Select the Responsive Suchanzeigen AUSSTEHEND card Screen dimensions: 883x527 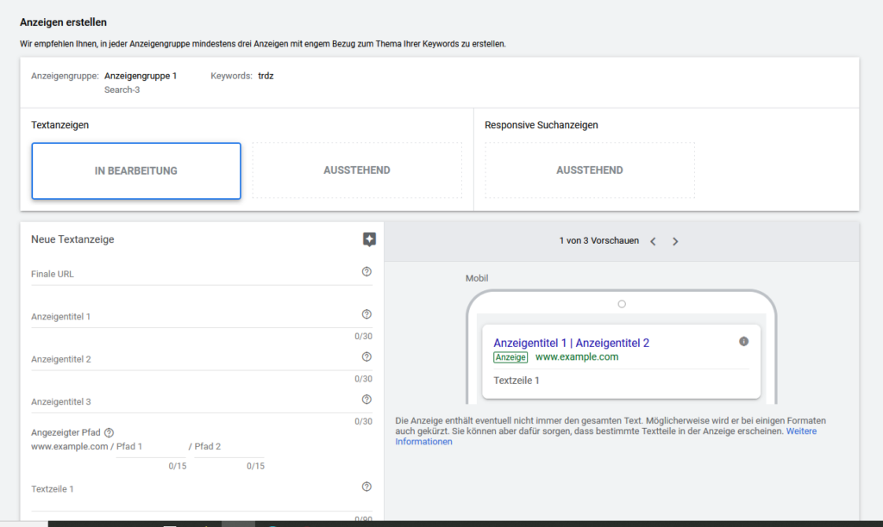point(590,170)
